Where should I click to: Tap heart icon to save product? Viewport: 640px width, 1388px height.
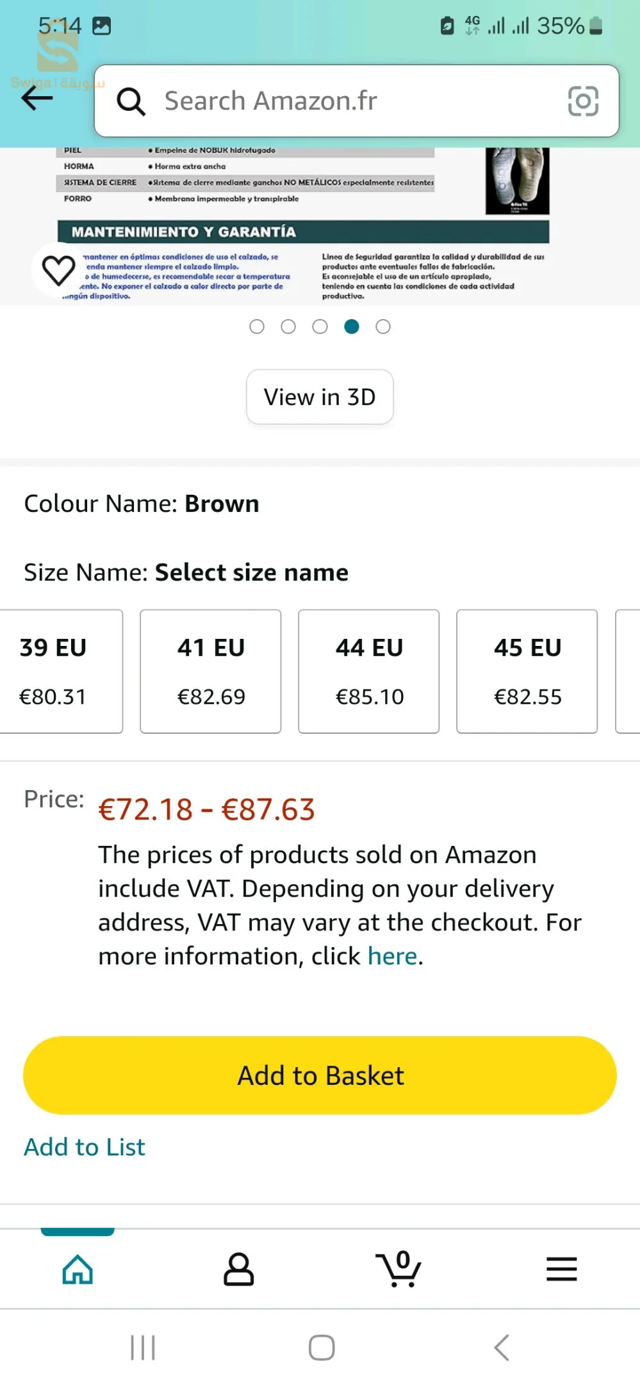[58, 270]
